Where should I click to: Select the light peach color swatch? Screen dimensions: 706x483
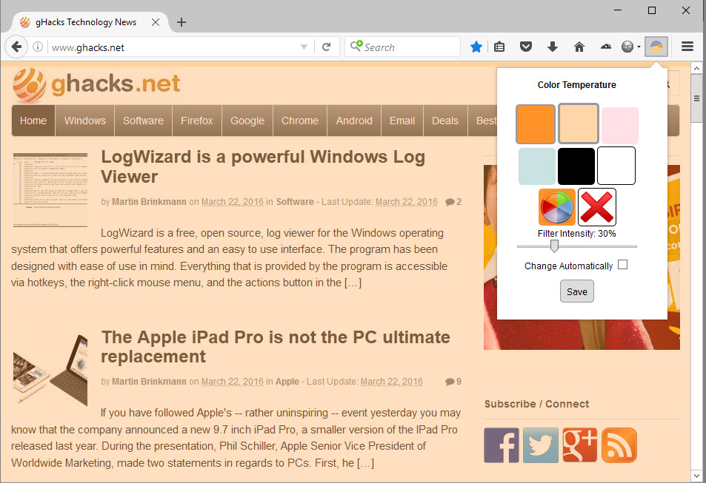coord(579,124)
